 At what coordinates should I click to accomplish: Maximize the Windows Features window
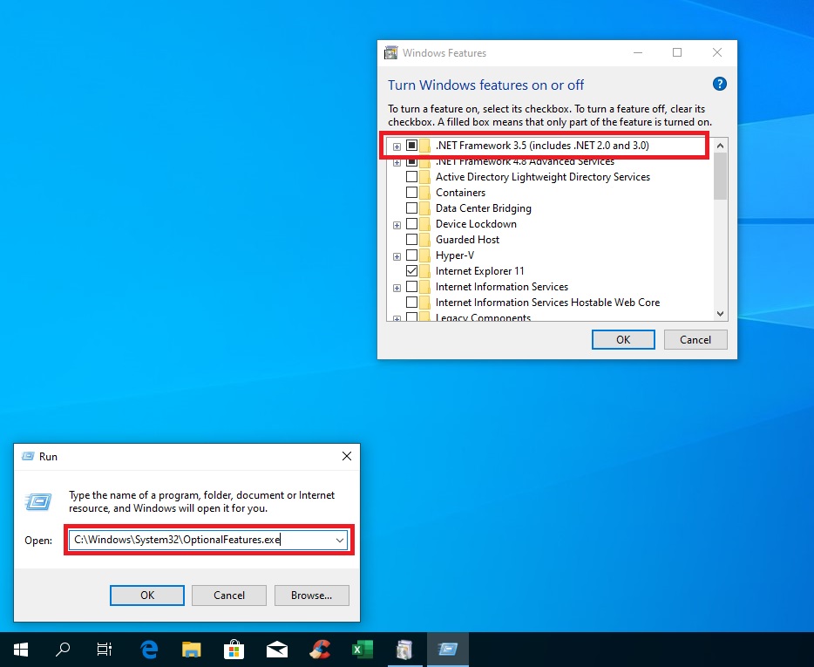point(677,52)
